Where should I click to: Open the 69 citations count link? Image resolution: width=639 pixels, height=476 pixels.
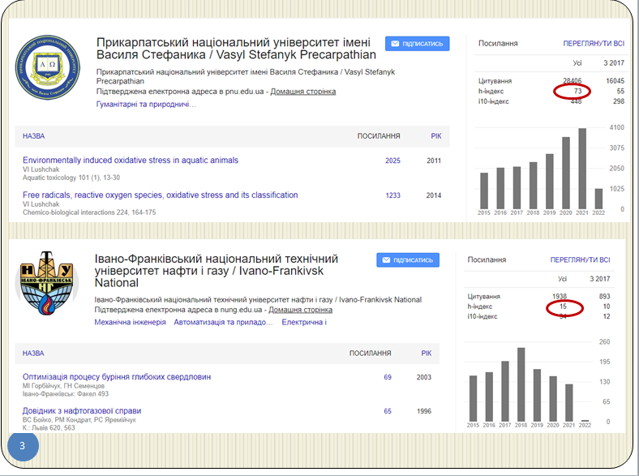point(388,377)
